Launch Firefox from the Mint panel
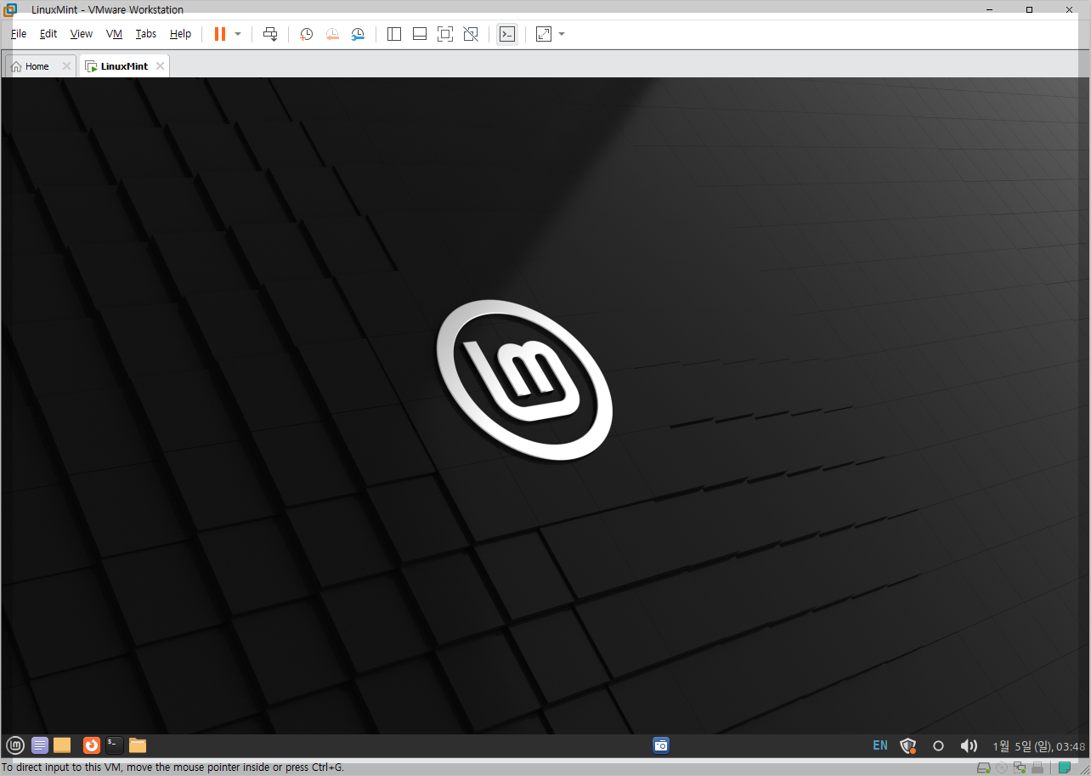Viewport: 1091px width, 776px height. point(92,745)
